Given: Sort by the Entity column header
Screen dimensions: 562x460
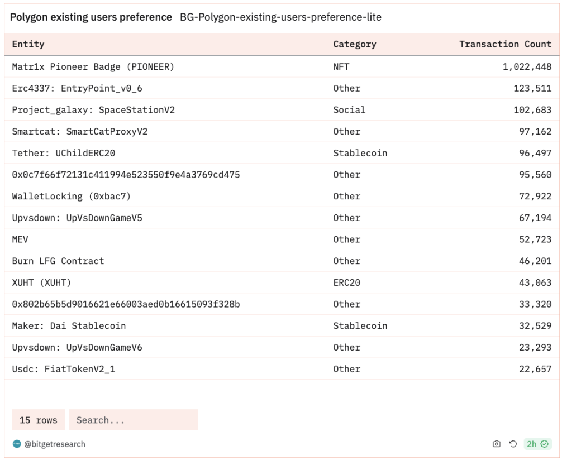Looking at the screenshot, I should point(28,44).
